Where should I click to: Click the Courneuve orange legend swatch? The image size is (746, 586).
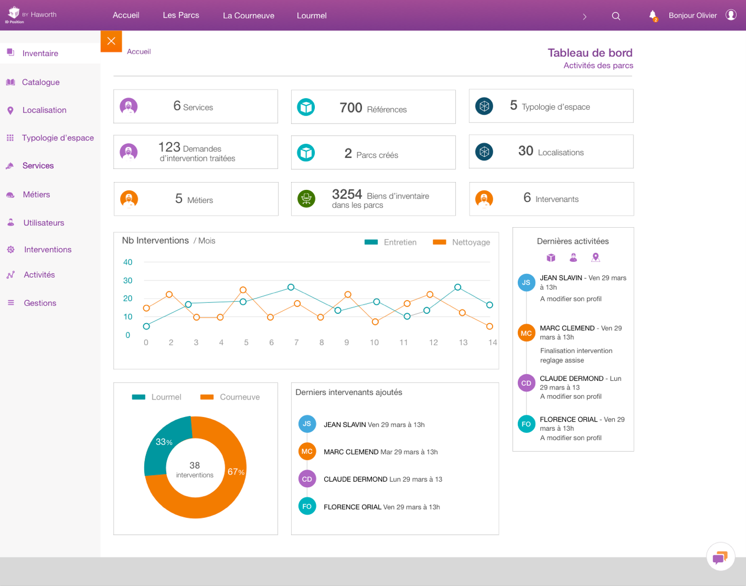pos(207,397)
